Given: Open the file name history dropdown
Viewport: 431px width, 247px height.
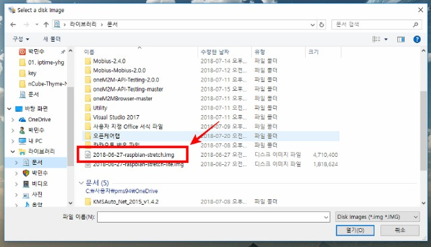Looking at the screenshot, I should pyautogui.click(x=326, y=217).
